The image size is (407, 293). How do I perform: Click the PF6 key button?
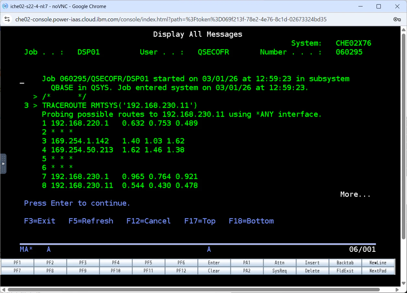click(181, 263)
